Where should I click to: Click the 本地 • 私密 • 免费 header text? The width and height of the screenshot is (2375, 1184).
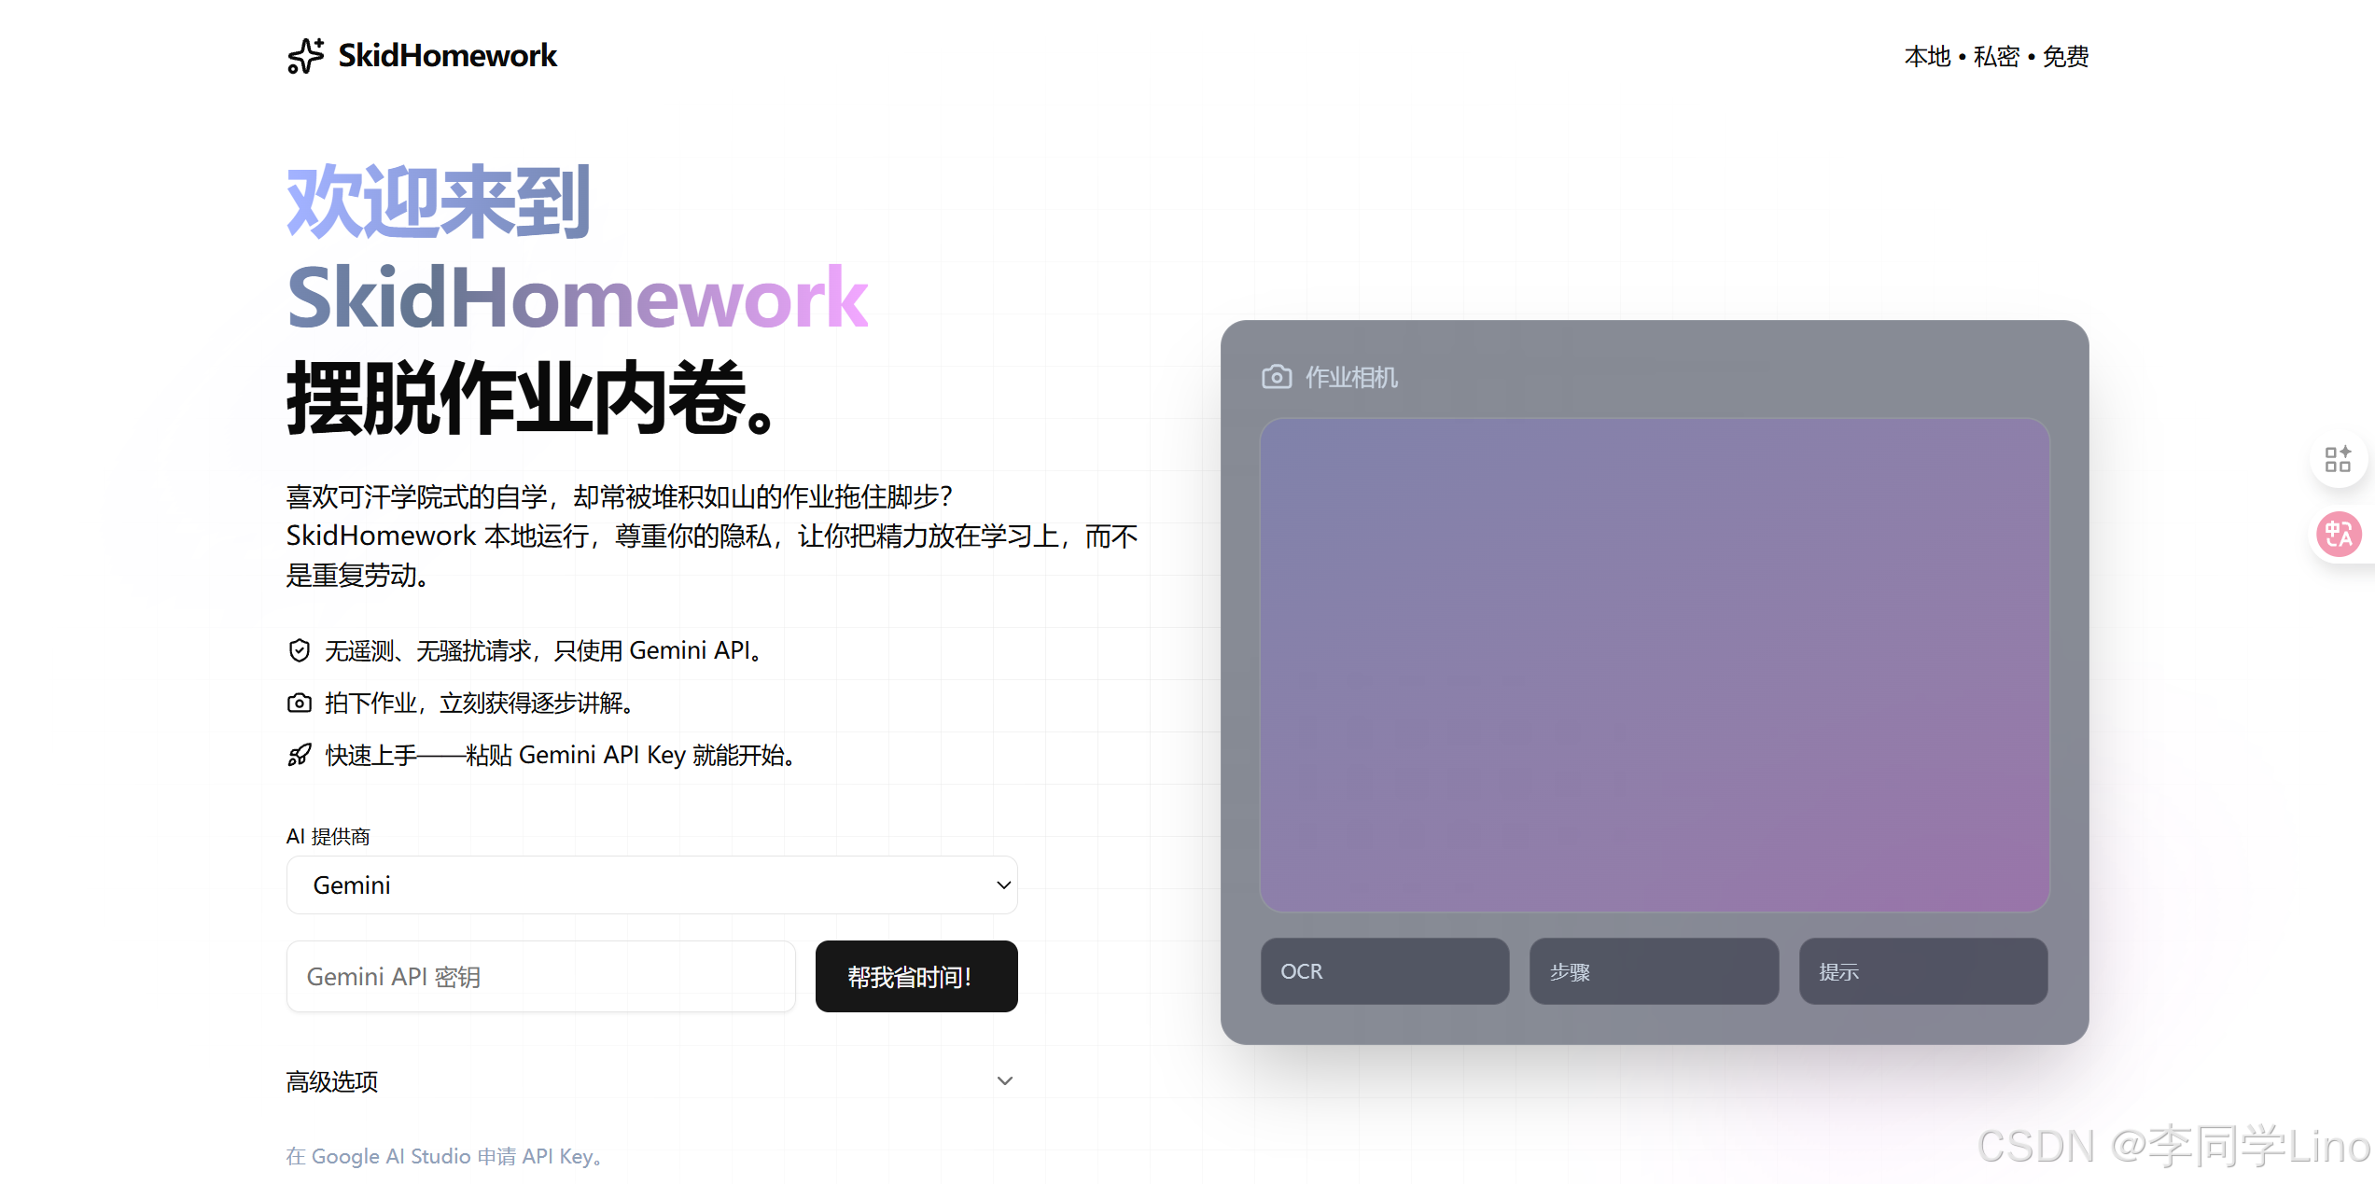(x=1996, y=57)
